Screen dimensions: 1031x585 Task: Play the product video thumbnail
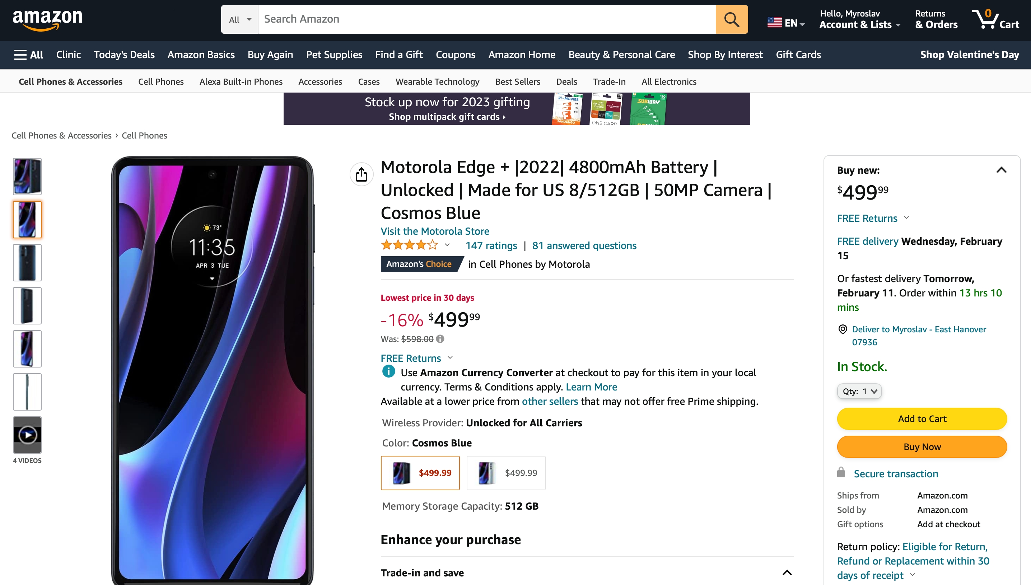(27, 435)
